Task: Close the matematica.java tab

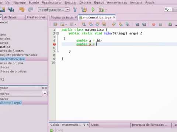Action: 114,17
